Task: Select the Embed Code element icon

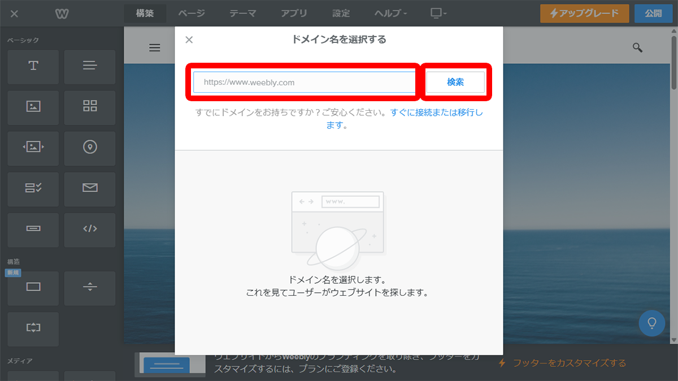Action: tap(90, 229)
